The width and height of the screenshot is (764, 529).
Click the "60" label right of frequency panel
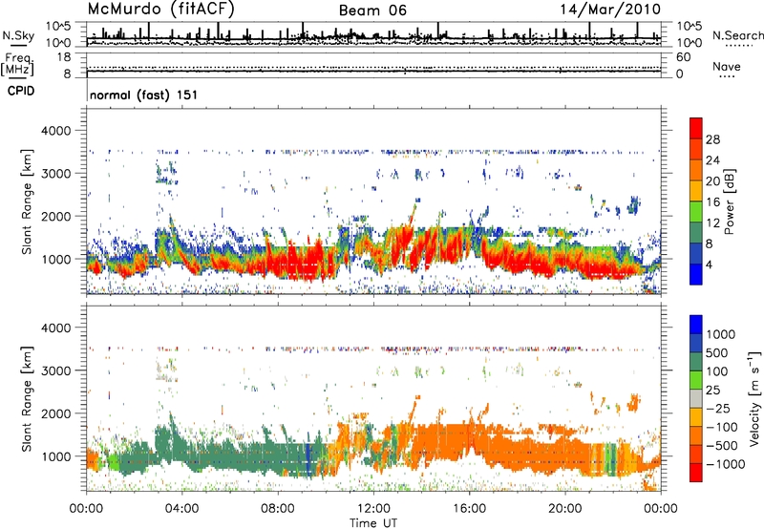[x=683, y=57]
